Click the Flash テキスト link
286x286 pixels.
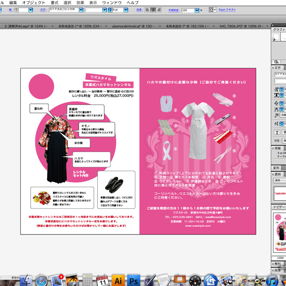(x=227, y=9)
